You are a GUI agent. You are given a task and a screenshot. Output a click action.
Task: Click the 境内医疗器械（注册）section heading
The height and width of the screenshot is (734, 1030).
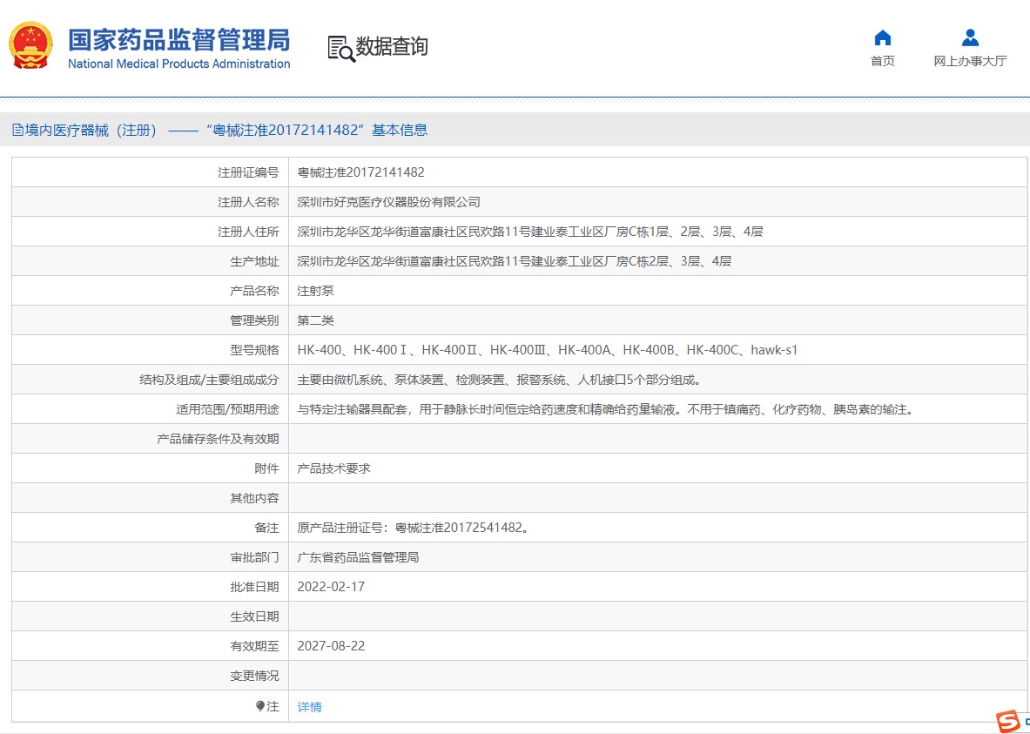(91, 131)
